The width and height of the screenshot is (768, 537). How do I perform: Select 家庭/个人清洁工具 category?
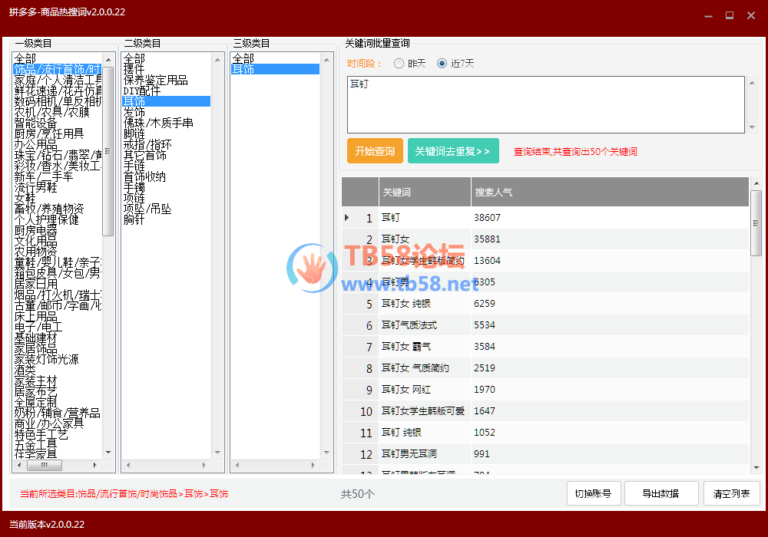tap(58, 80)
